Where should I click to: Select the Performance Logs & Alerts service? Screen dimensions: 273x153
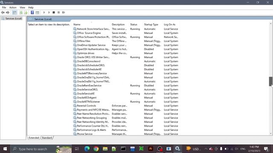click(x=126, y=130)
